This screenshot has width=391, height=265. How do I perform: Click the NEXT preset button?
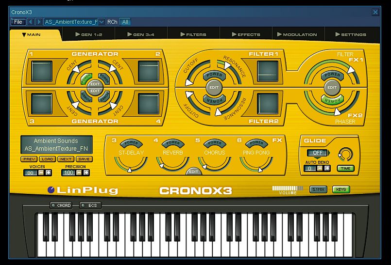click(66, 159)
